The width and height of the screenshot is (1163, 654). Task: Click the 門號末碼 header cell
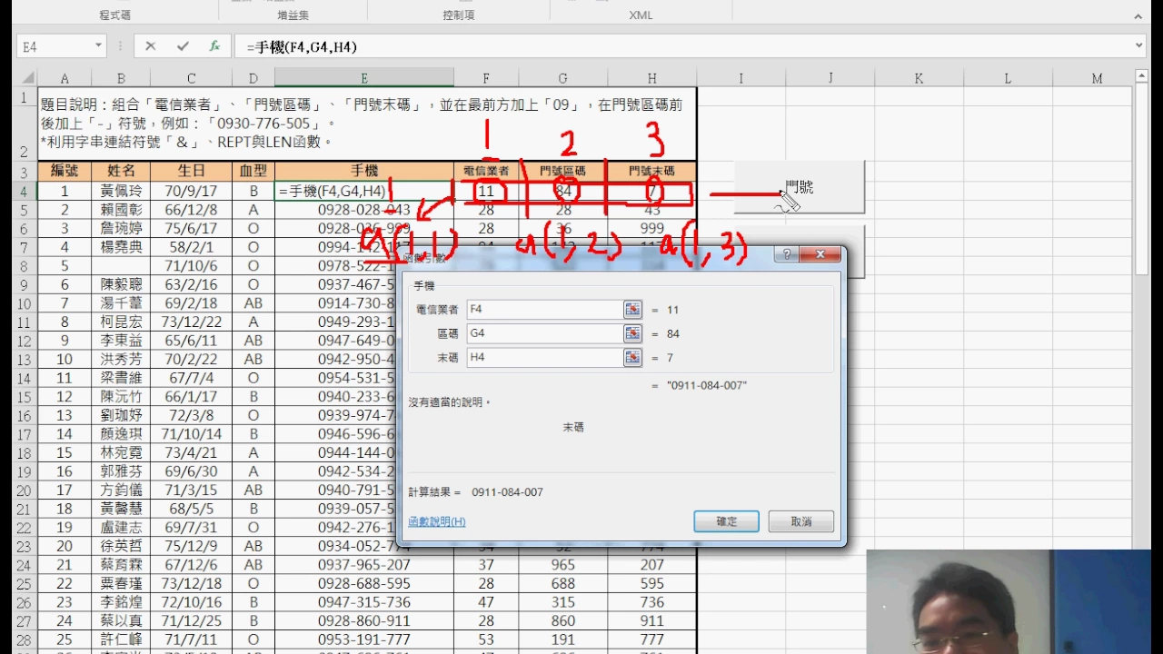652,171
